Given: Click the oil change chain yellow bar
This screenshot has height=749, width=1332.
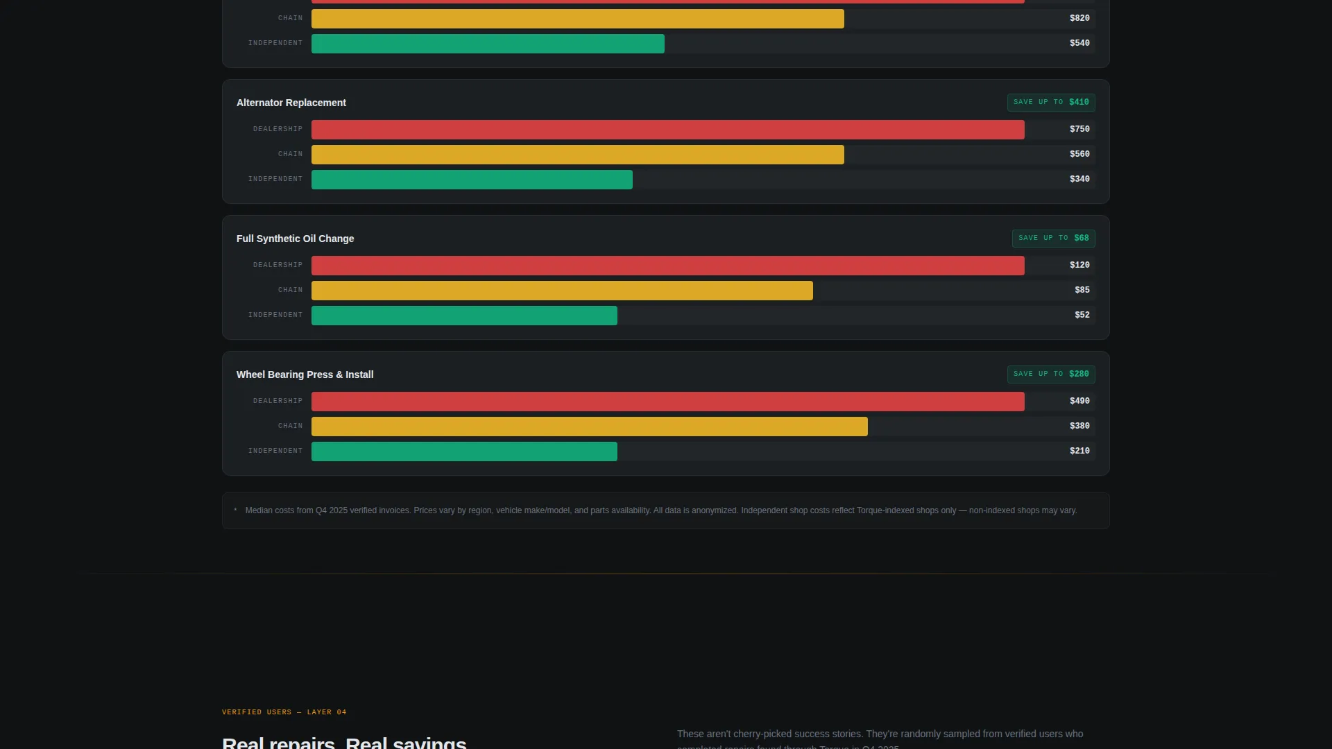Looking at the screenshot, I should click(562, 291).
